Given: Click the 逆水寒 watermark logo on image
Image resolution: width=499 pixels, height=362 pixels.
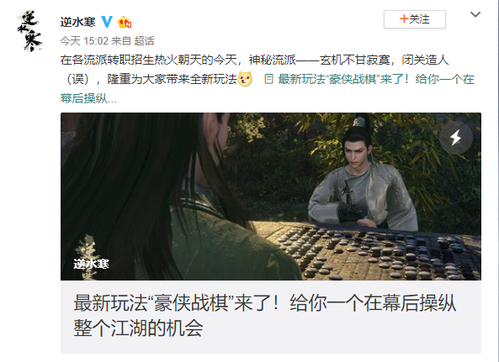Looking at the screenshot, I should (91, 257).
